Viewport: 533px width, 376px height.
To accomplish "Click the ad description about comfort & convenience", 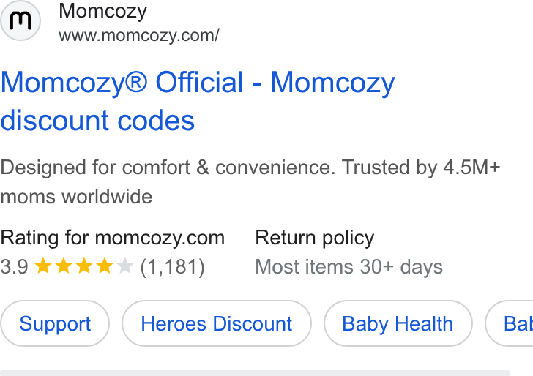I will coord(250,182).
